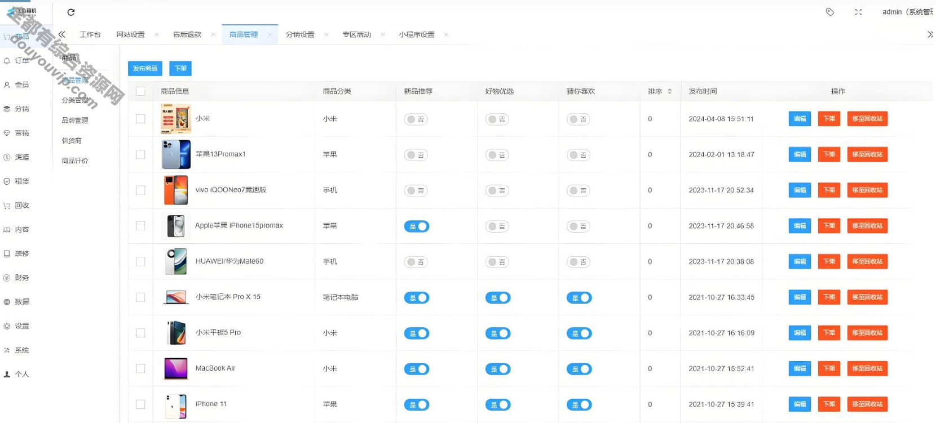Screen dimensions: 936x423
Task: Open 供货商 in the submenu
Action: (72, 141)
